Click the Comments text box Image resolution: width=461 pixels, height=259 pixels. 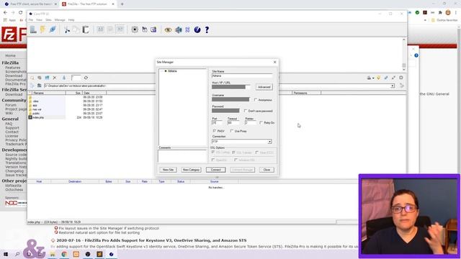[x=182, y=156]
